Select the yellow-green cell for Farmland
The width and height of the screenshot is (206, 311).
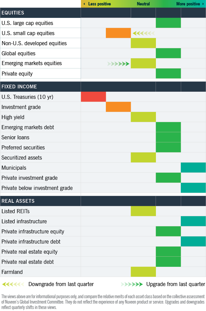click(143, 272)
